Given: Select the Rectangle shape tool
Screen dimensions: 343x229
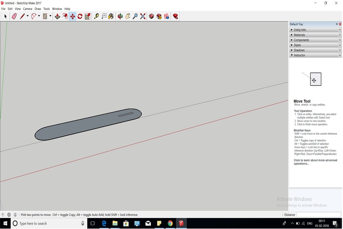Looking at the screenshot, I should pyautogui.click(x=45, y=17).
